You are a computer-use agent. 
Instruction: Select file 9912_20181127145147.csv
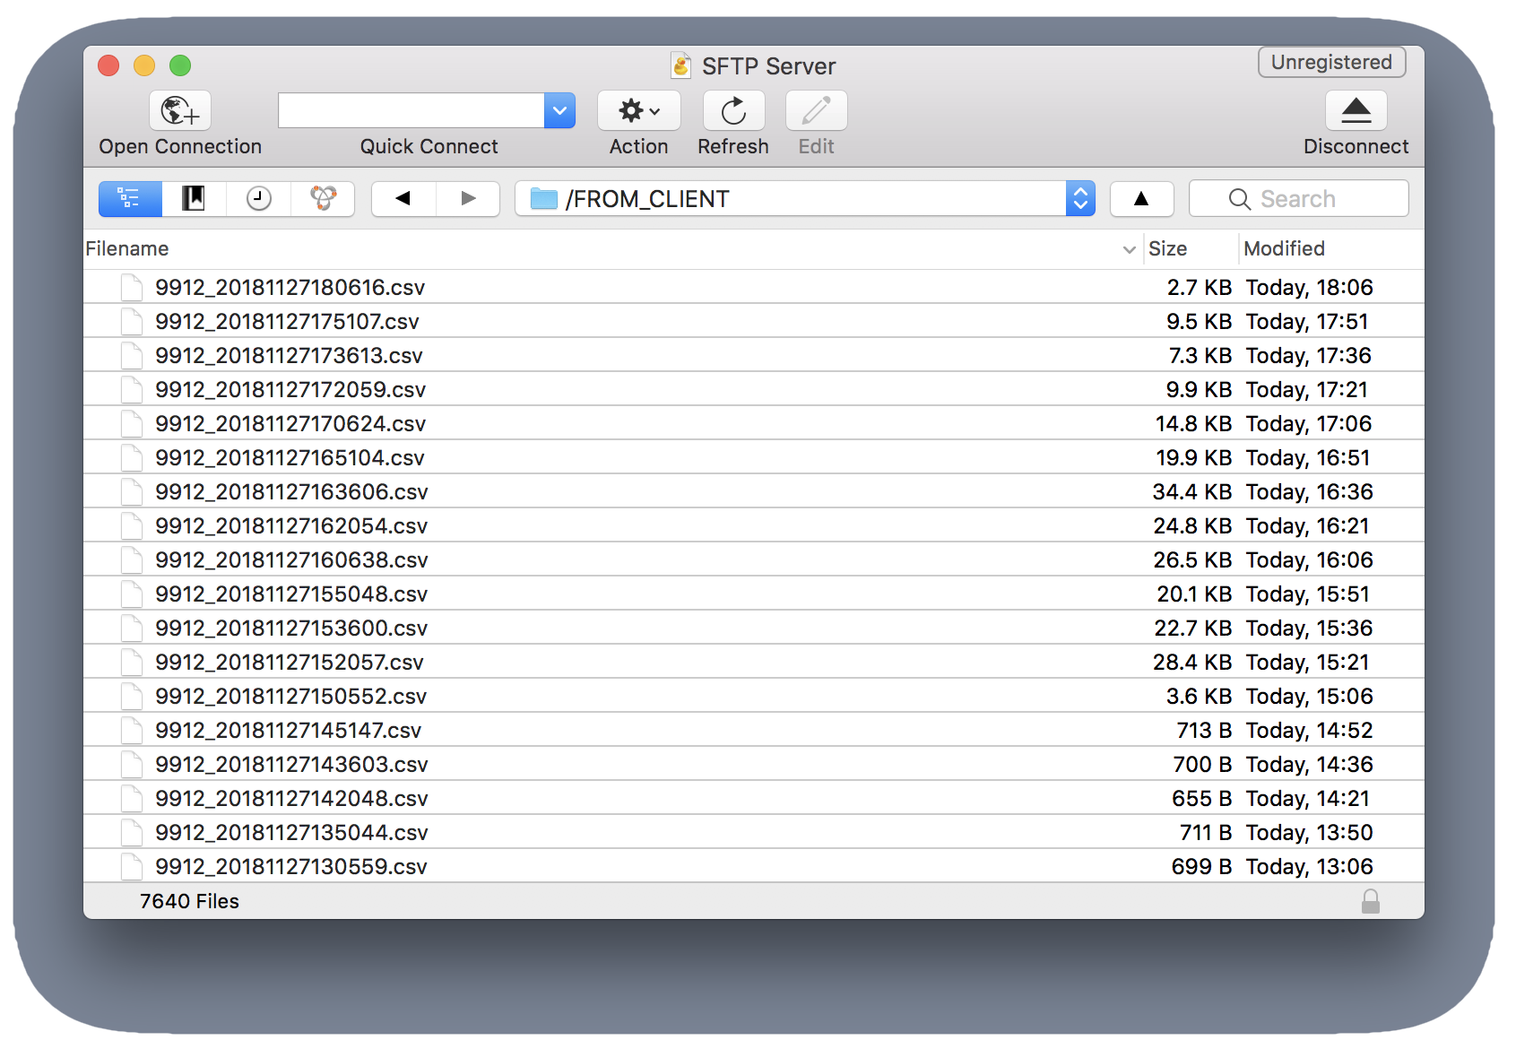pyautogui.click(x=753, y=730)
